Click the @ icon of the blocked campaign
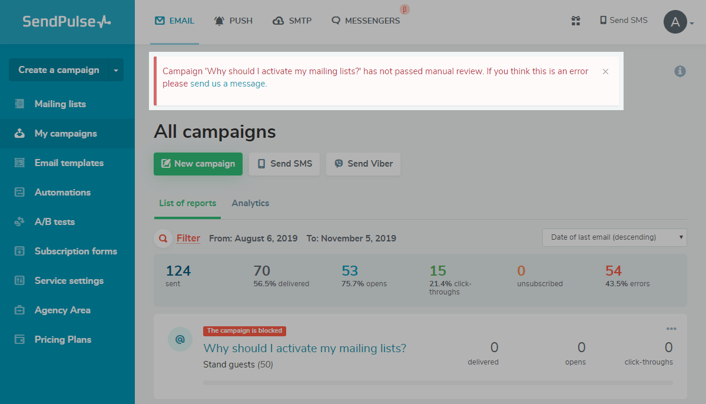This screenshot has width=706, height=404. (180, 339)
